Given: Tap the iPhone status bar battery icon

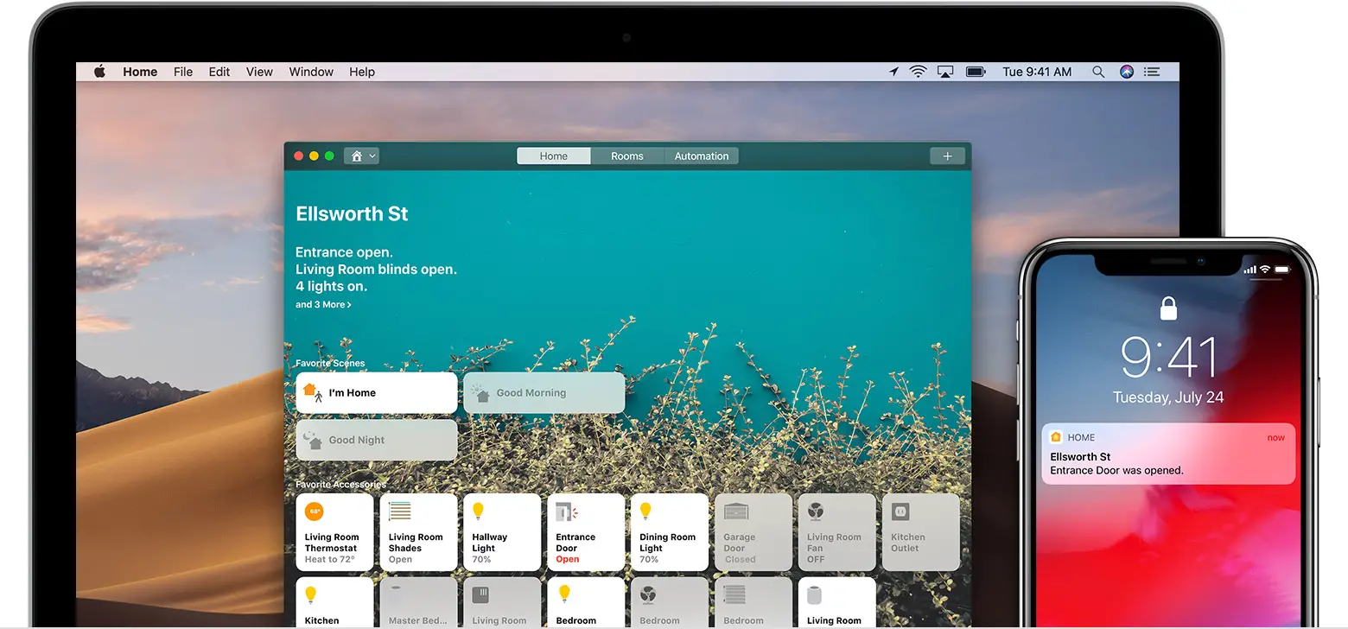Looking at the screenshot, I should coord(1284,270).
